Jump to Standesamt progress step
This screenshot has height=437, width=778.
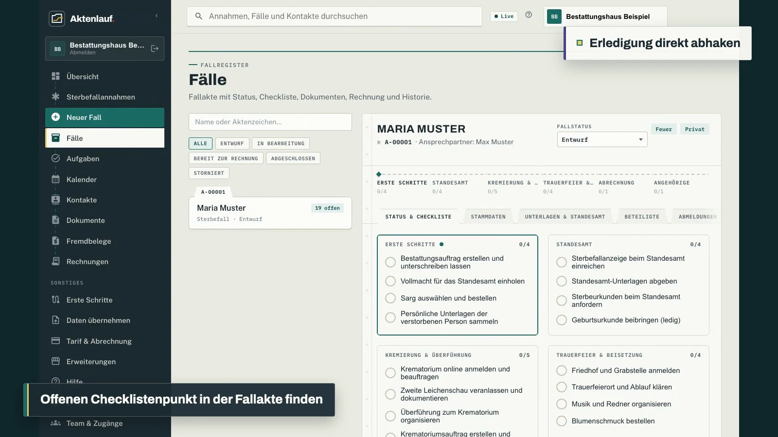click(x=450, y=186)
